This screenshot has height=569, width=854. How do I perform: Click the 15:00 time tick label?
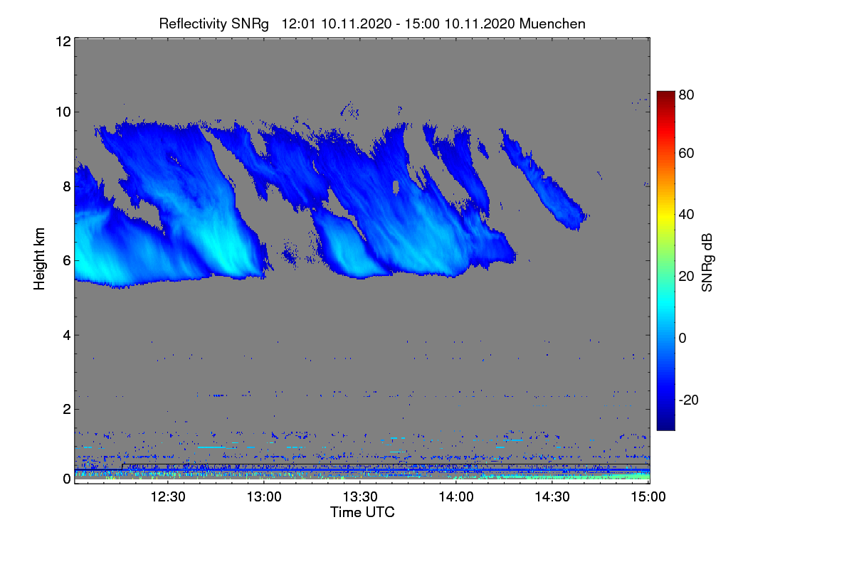648,497
